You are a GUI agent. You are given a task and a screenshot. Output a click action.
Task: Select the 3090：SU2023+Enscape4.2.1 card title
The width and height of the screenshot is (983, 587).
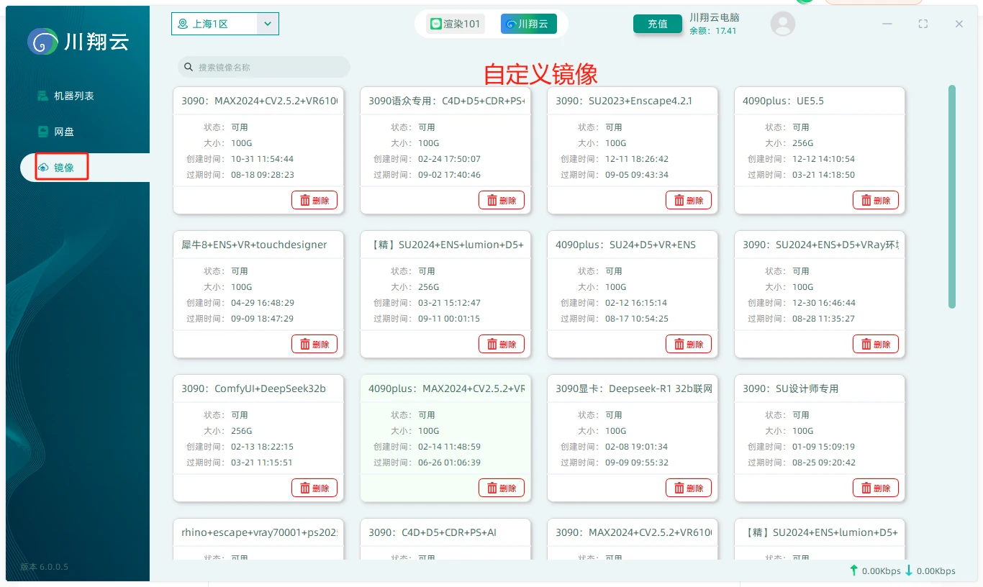624,101
